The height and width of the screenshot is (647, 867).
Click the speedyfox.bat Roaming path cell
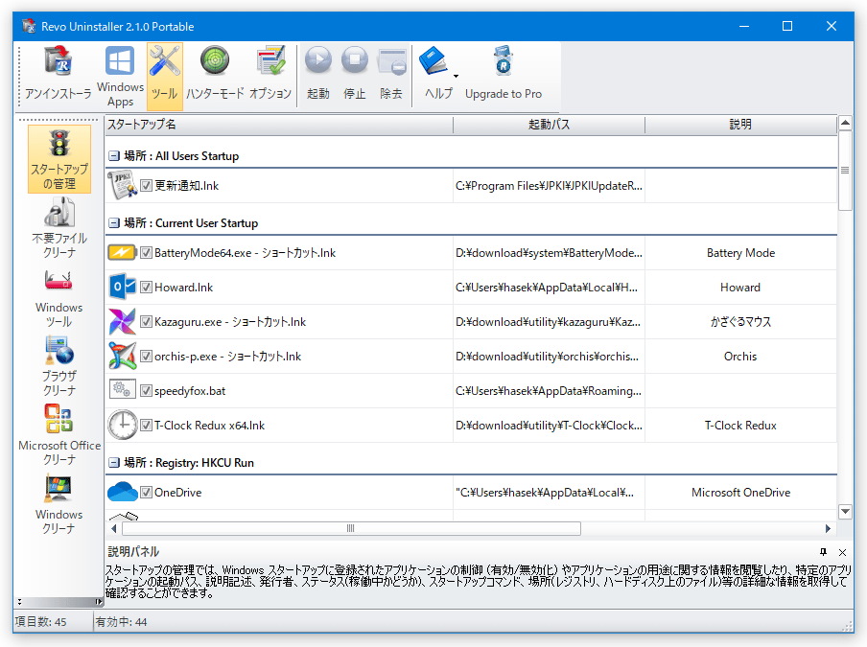549,391
